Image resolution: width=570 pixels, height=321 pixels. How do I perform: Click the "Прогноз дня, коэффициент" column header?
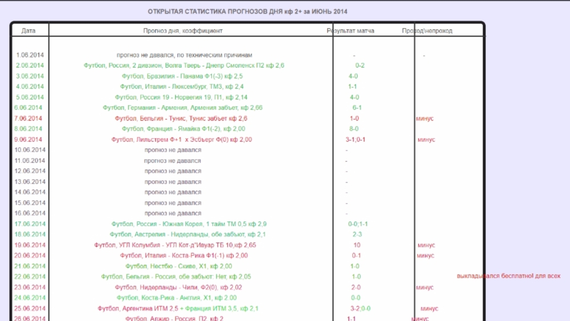point(182,31)
